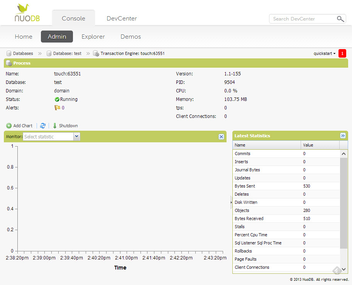The width and height of the screenshot is (352, 285).
Task: Open the Home menu item
Action: (24, 37)
